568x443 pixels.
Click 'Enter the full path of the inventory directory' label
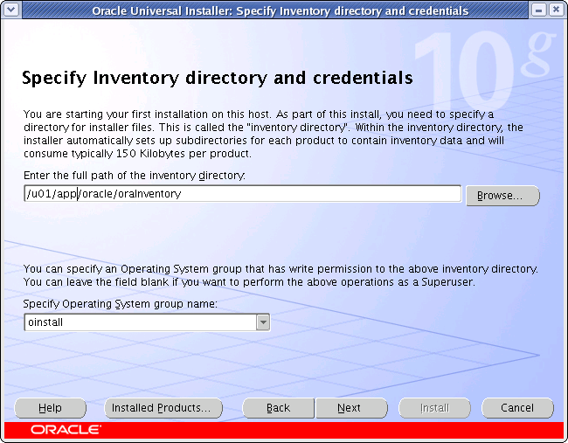point(135,176)
